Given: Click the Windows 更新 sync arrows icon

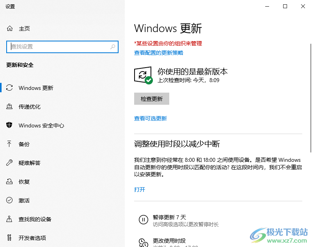Looking at the screenshot, I should tap(9, 88).
